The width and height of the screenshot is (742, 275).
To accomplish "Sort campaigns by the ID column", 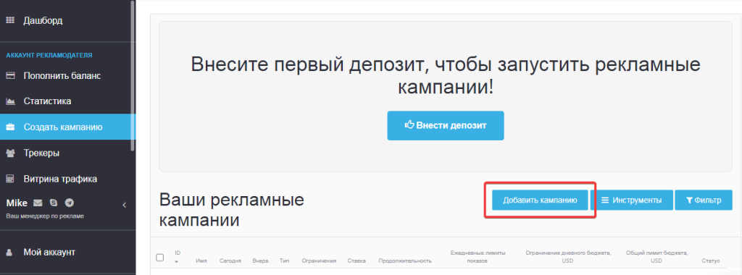I will pyautogui.click(x=178, y=257).
